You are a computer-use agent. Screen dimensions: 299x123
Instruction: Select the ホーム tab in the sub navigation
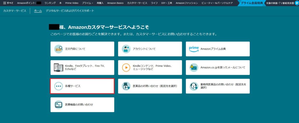[38, 11]
